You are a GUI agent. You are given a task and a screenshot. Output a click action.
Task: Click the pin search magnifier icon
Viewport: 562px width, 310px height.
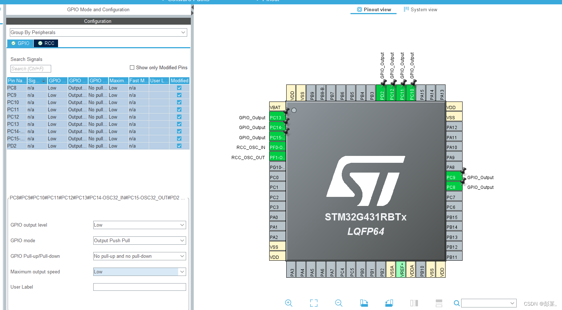click(x=457, y=303)
